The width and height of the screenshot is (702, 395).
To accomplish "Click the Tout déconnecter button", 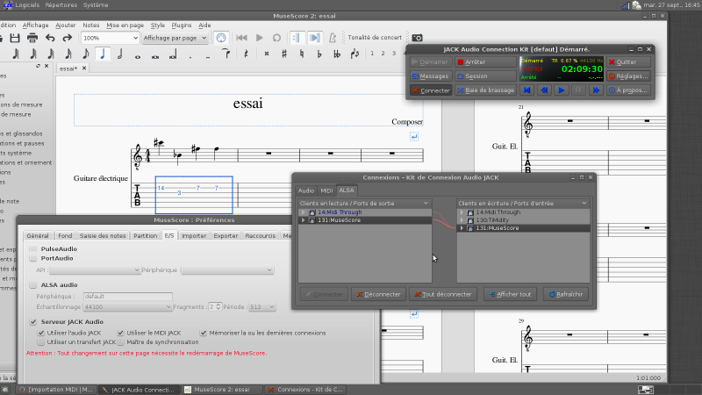I will click(x=443, y=294).
